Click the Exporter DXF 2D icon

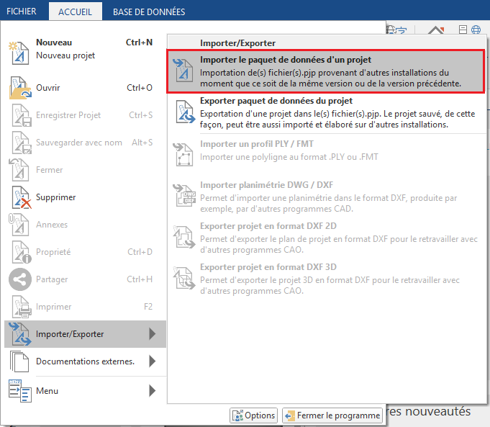[x=184, y=237]
